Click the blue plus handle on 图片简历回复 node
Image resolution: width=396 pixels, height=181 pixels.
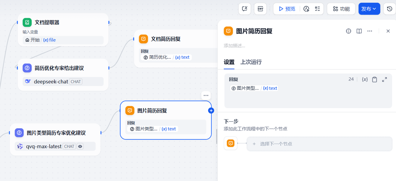(x=211, y=111)
